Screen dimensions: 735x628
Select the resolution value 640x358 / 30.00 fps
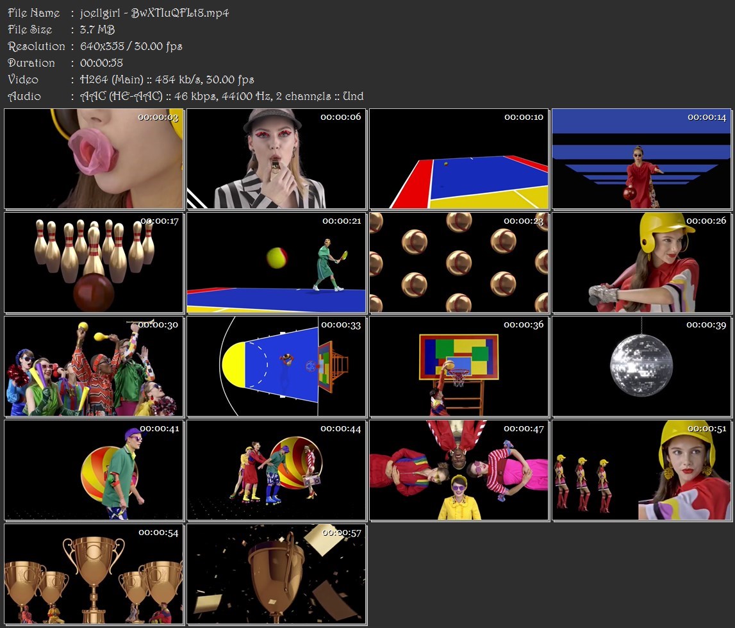point(131,46)
